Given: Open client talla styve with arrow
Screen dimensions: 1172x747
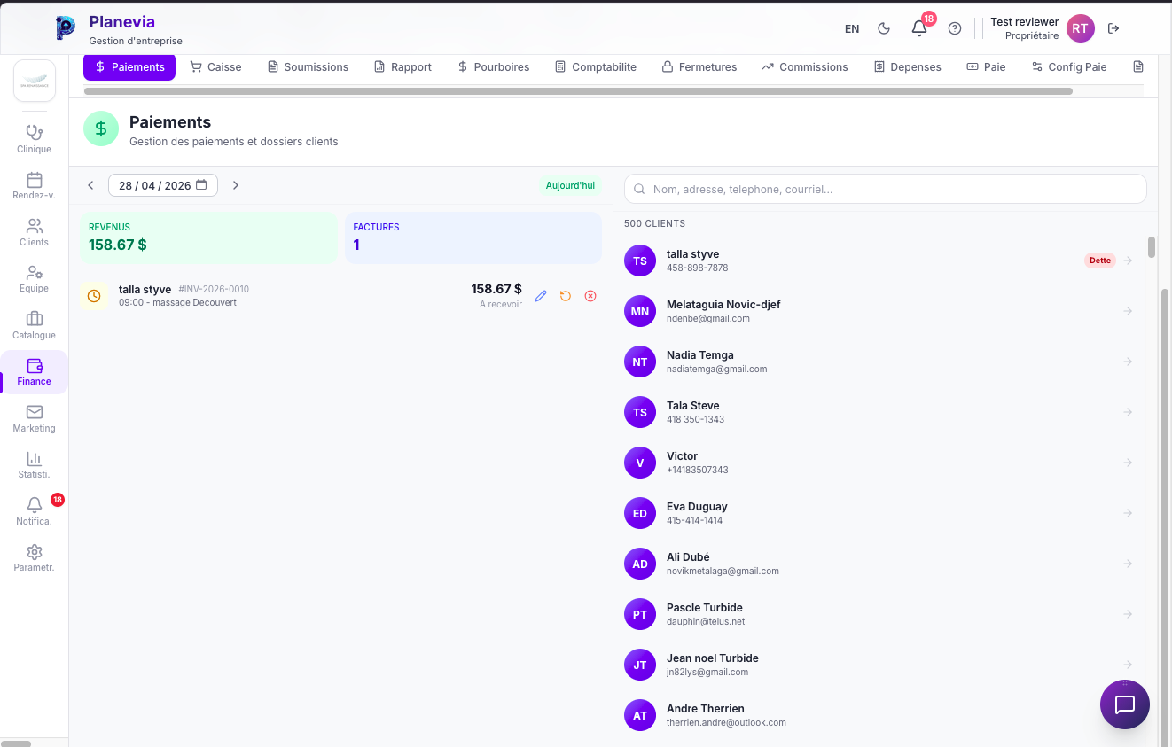Looking at the screenshot, I should tap(1128, 261).
